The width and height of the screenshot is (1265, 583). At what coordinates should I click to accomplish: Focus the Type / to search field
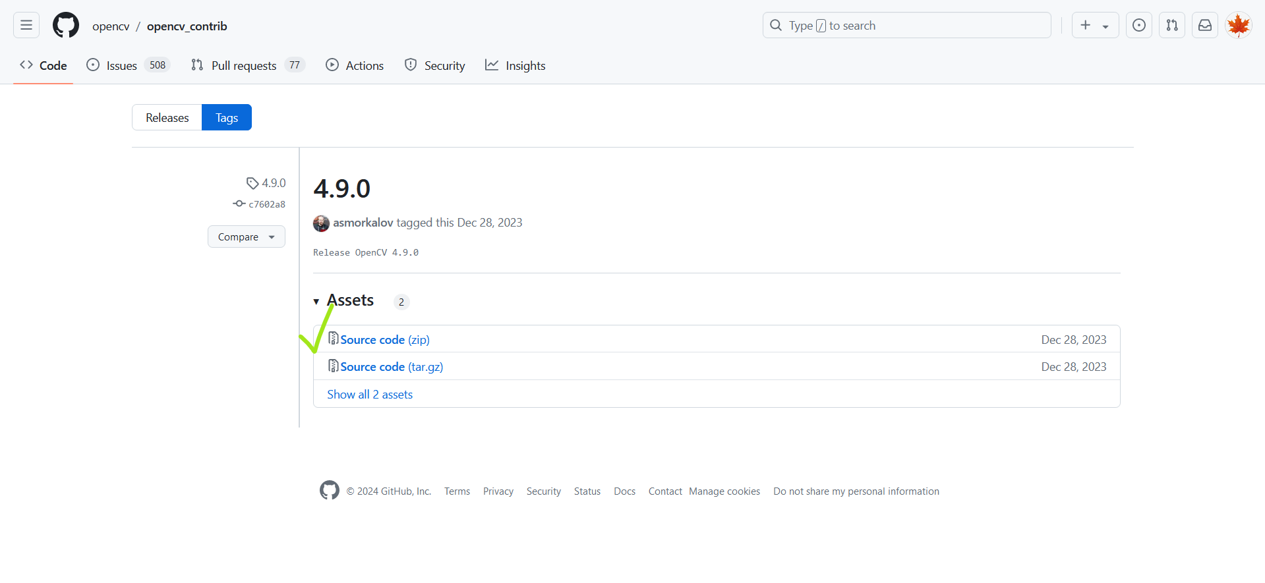point(906,26)
